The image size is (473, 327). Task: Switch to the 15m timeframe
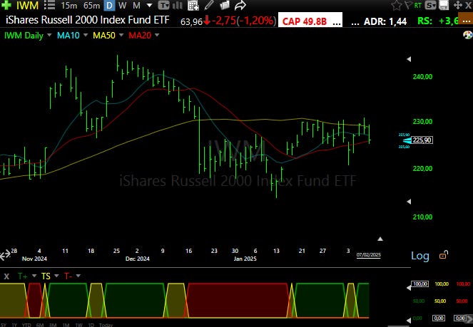[x=68, y=5]
